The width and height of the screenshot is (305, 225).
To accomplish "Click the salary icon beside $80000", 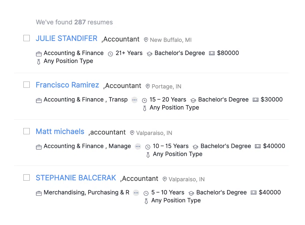I will point(212,53).
